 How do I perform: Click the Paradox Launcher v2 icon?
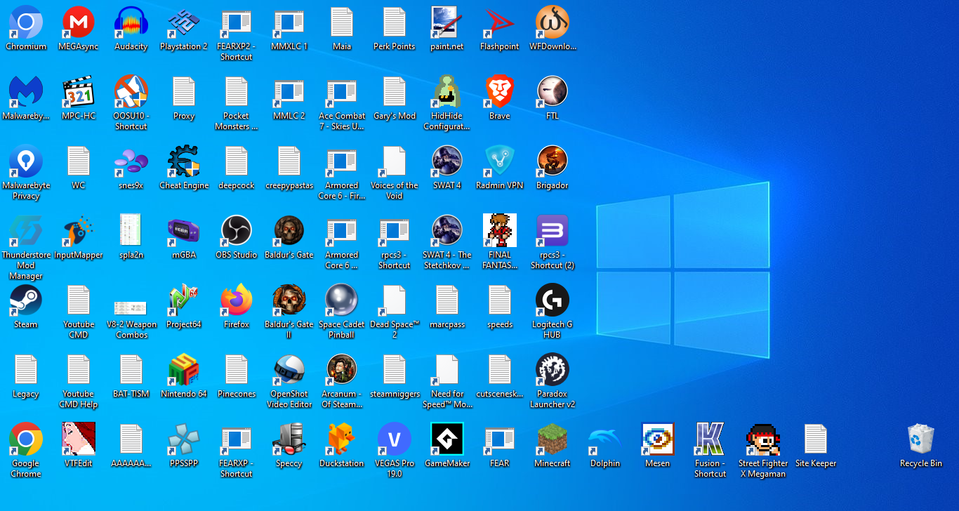pos(553,370)
